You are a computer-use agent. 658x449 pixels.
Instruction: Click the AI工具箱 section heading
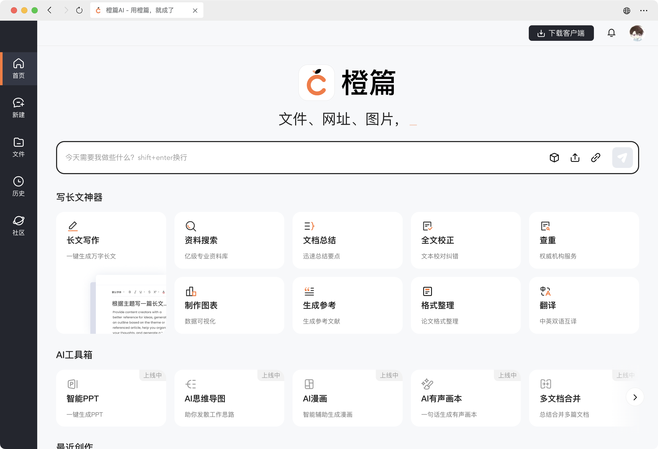pyautogui.click(x=74, y=355)
